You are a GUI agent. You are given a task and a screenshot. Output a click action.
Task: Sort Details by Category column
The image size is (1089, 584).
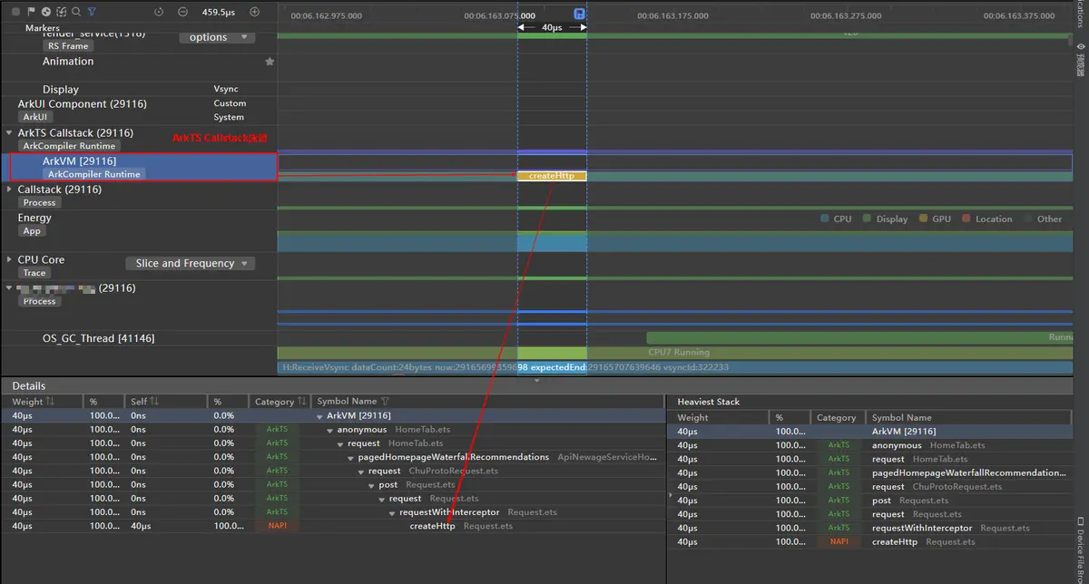point(301,401)
